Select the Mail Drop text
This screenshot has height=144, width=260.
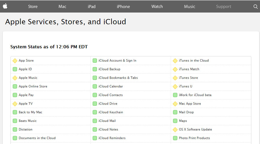(186, 112)
